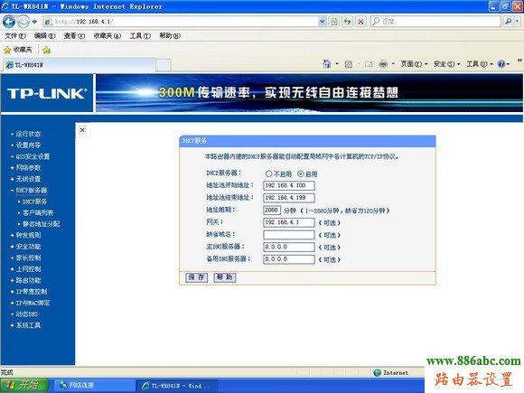Open the 收藏夹(A) menu
The image size is (524, 393).
pos(108,36)
